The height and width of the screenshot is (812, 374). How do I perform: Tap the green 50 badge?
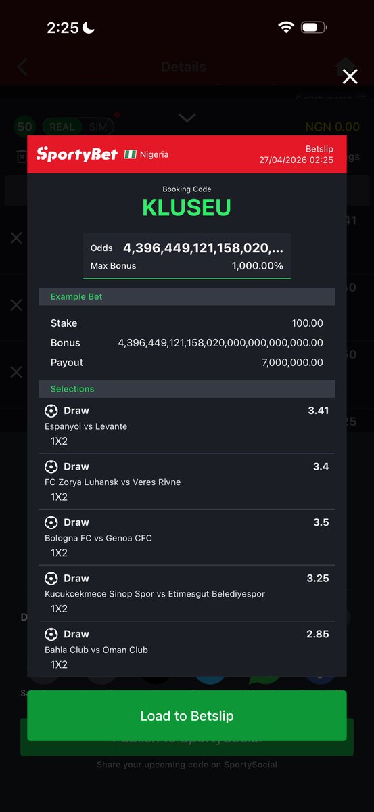24,127
